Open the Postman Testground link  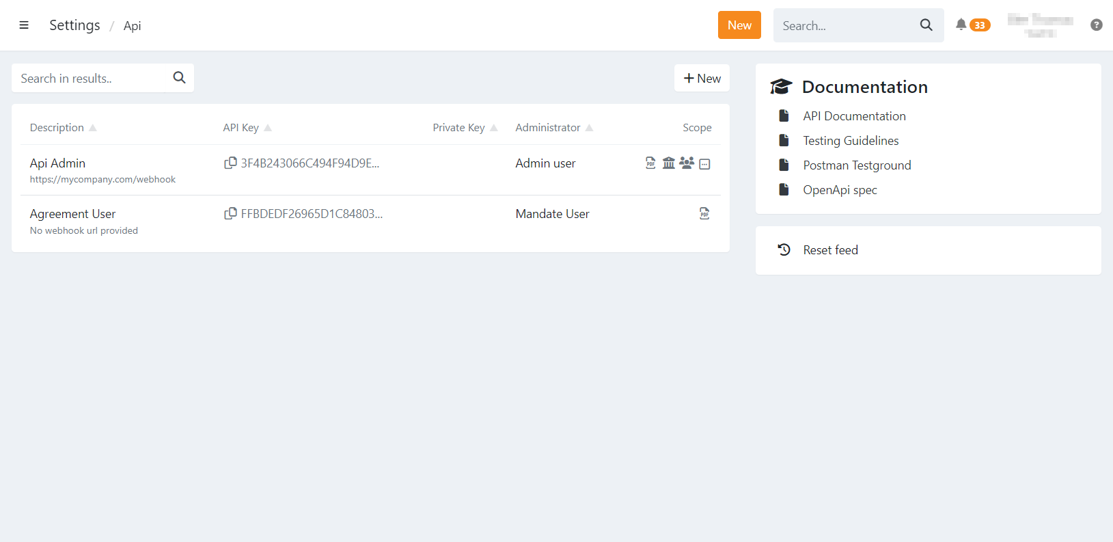pos(857,165)
